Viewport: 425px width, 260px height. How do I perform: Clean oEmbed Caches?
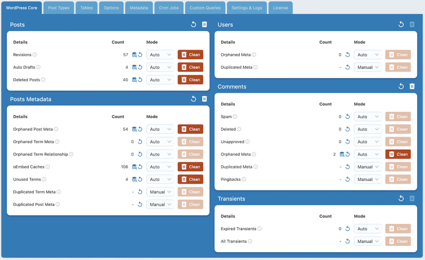(x=190, y=167)
